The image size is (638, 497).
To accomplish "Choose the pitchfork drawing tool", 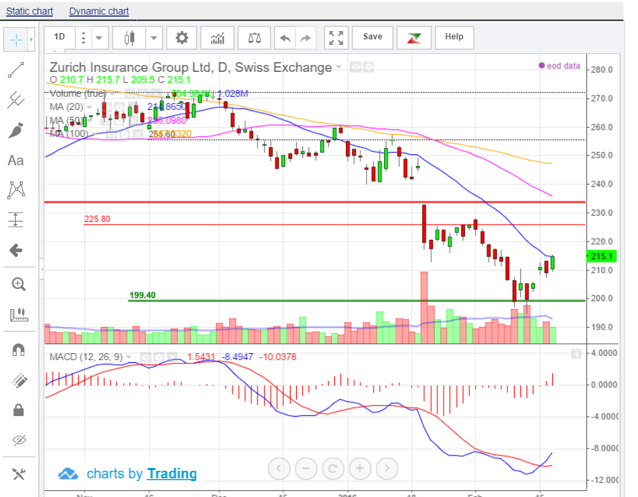I will click(16, 100).
